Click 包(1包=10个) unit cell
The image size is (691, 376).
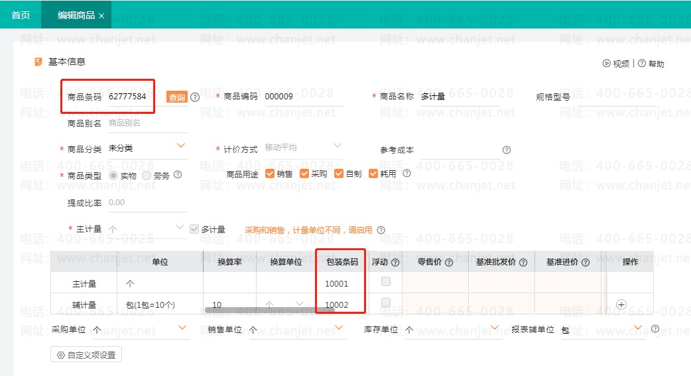160,305
